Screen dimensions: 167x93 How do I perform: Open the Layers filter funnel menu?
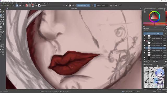[166, 31]
